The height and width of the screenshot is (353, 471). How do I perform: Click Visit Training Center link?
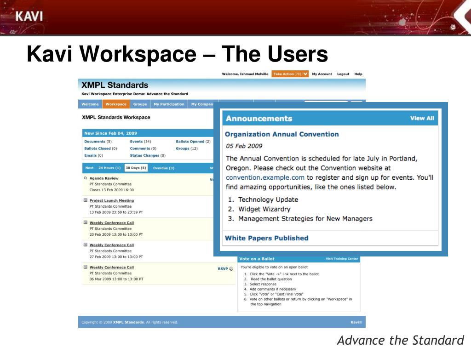click(x=342, y=258)
